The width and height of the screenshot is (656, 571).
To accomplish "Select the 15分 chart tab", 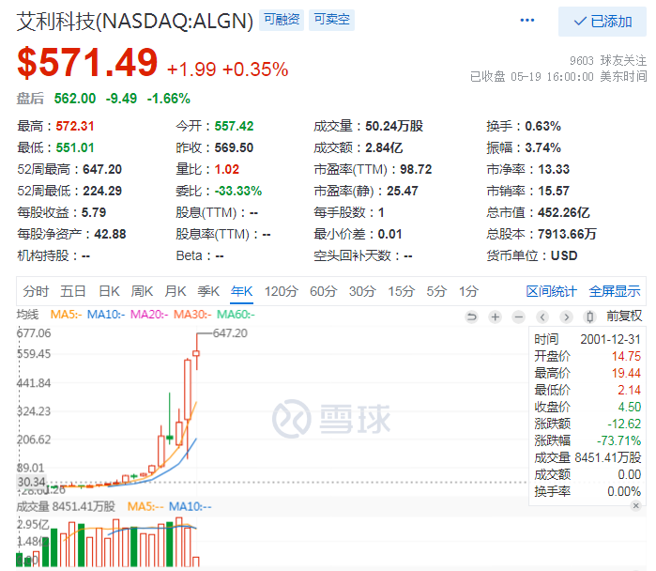I will coord(402,291).
